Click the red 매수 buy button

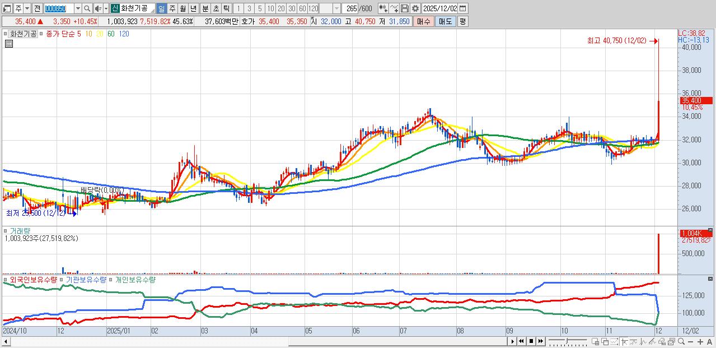pyautogui.click(x=424, y=21)
